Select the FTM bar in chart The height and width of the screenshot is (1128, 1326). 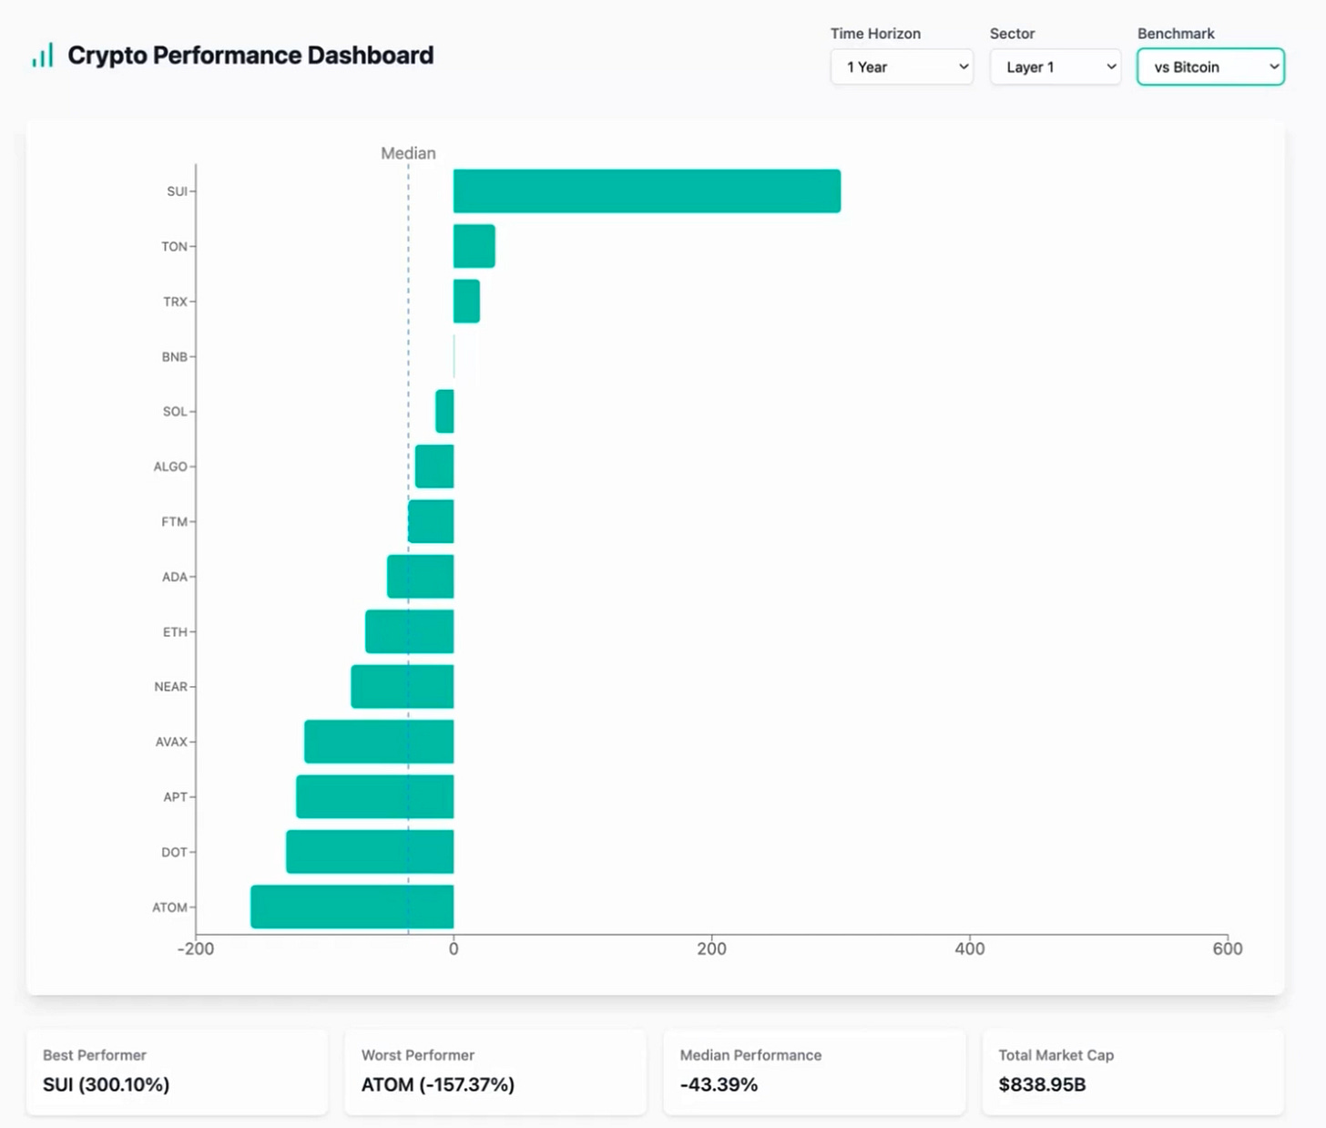pos(431,521)
